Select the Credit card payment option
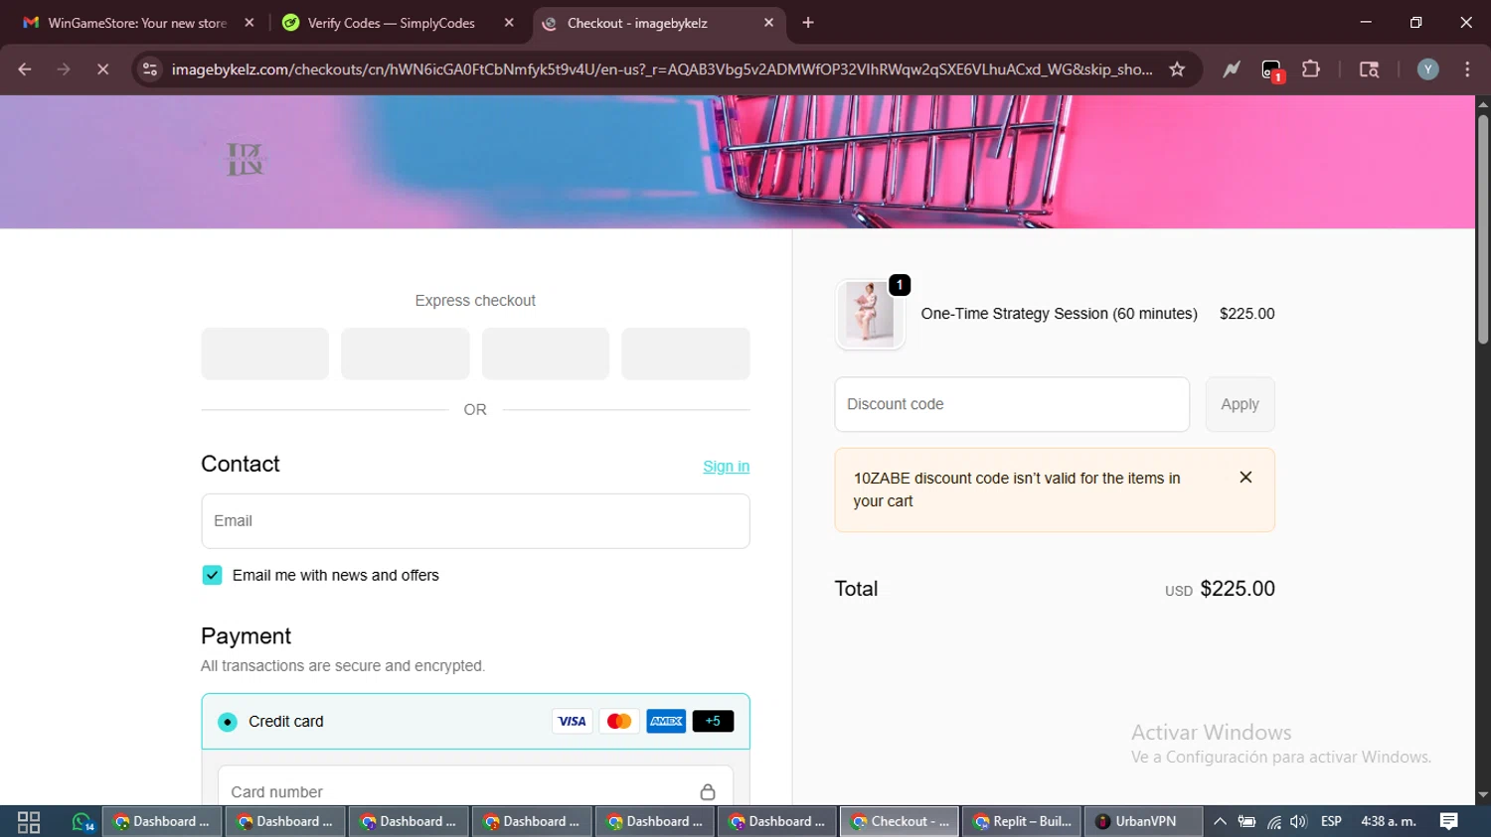The width and height of the screenshot is (1491, 837). point(228,722)
